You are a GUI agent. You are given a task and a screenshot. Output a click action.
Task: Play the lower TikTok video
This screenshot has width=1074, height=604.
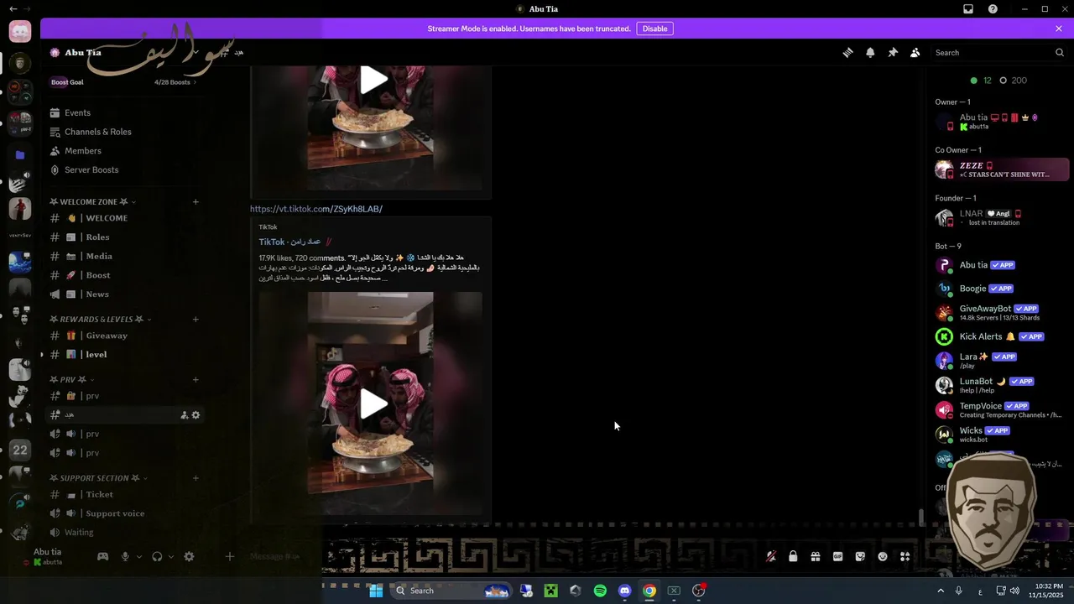(374, 404)
